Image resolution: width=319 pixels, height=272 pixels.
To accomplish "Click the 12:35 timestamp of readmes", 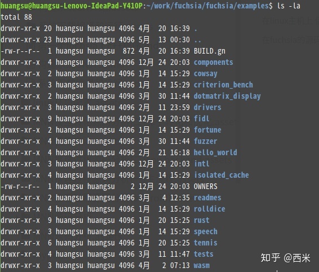I will click(180, 198).
